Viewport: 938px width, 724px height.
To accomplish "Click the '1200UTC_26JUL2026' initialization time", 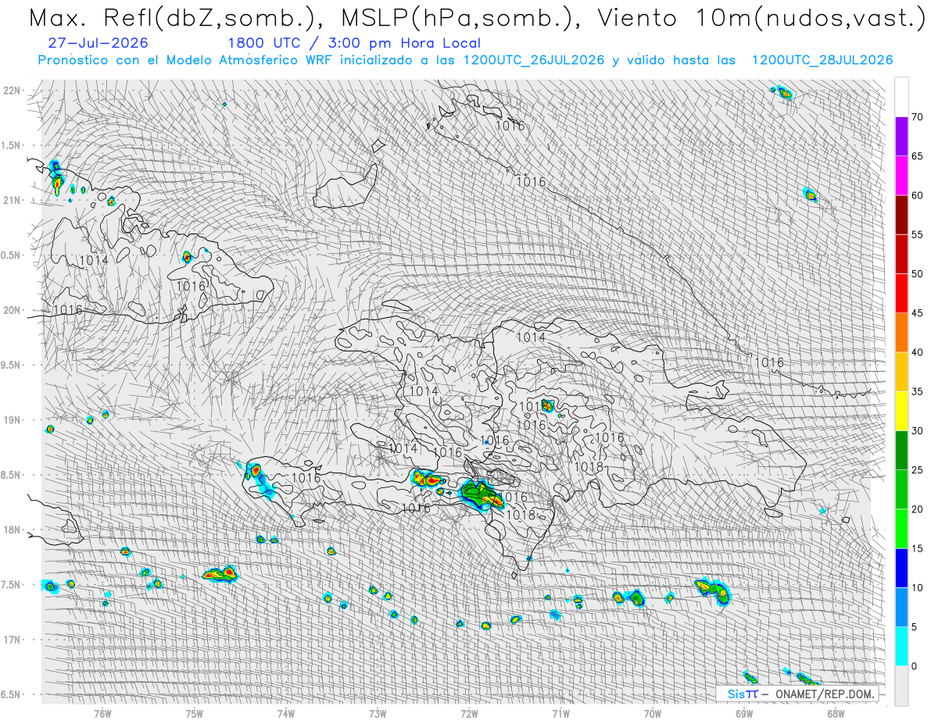I will pos(534,60).
